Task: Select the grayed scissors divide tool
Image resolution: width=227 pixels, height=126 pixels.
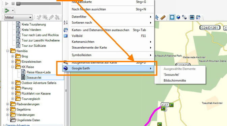Action: [x=57, y=17]
